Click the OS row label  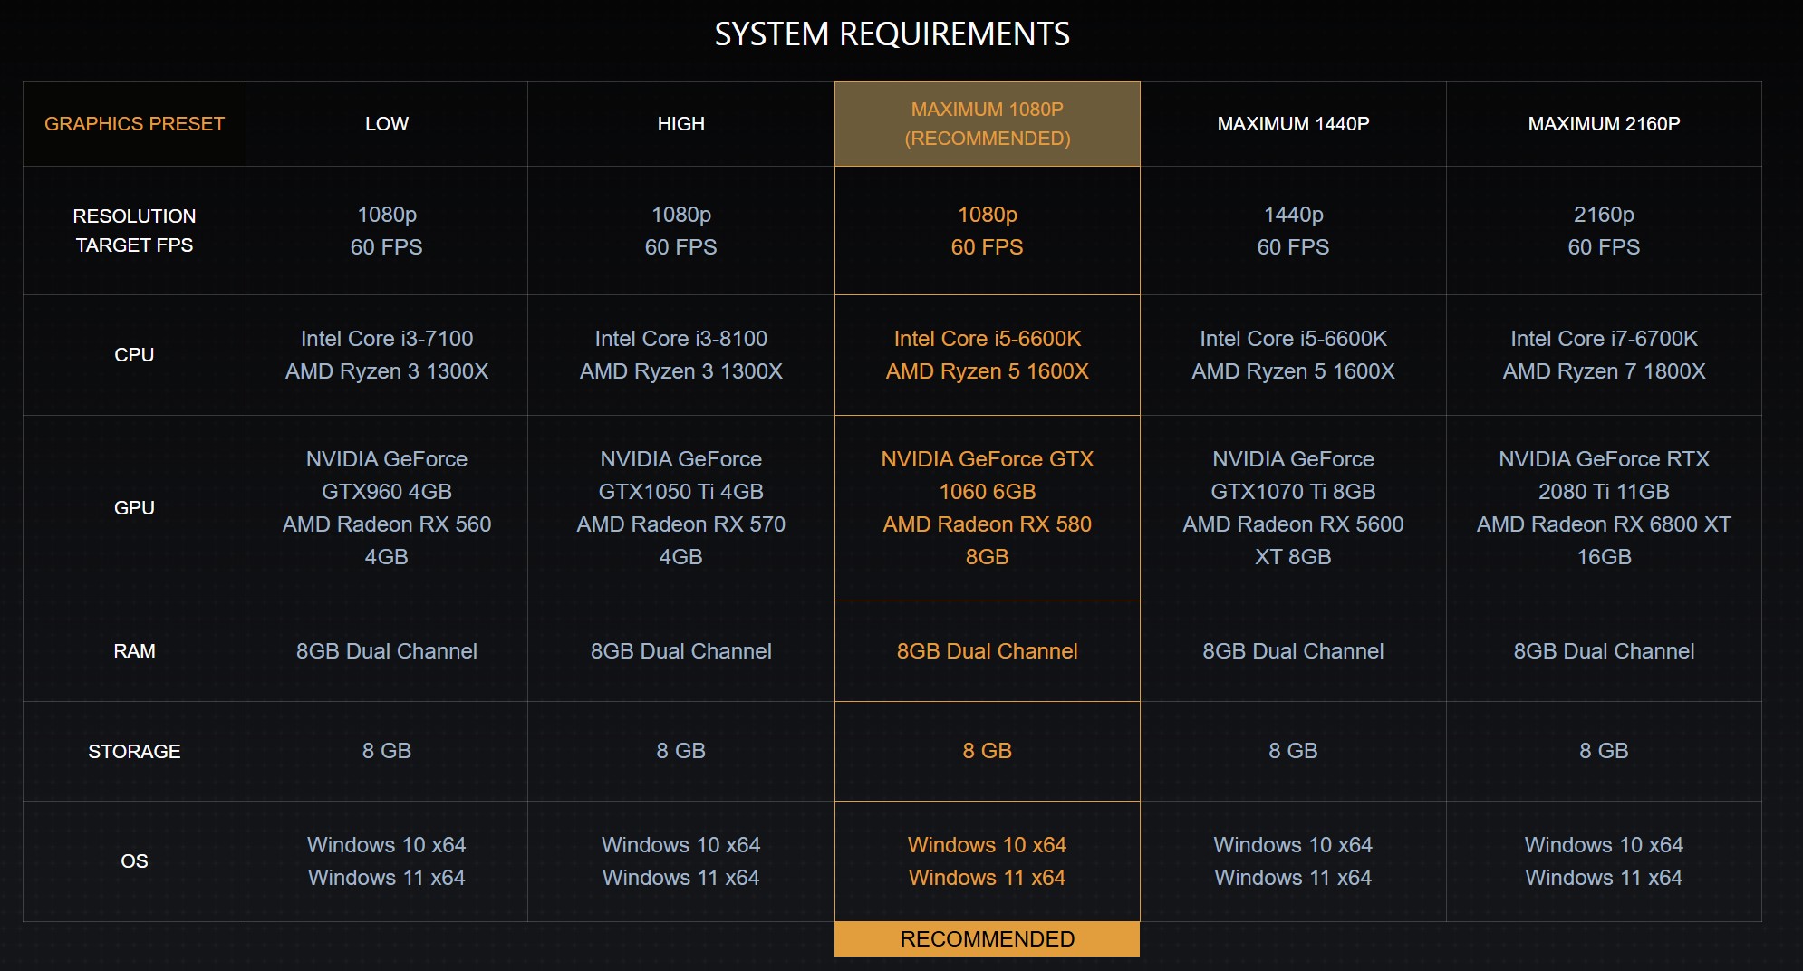point(134,861)
